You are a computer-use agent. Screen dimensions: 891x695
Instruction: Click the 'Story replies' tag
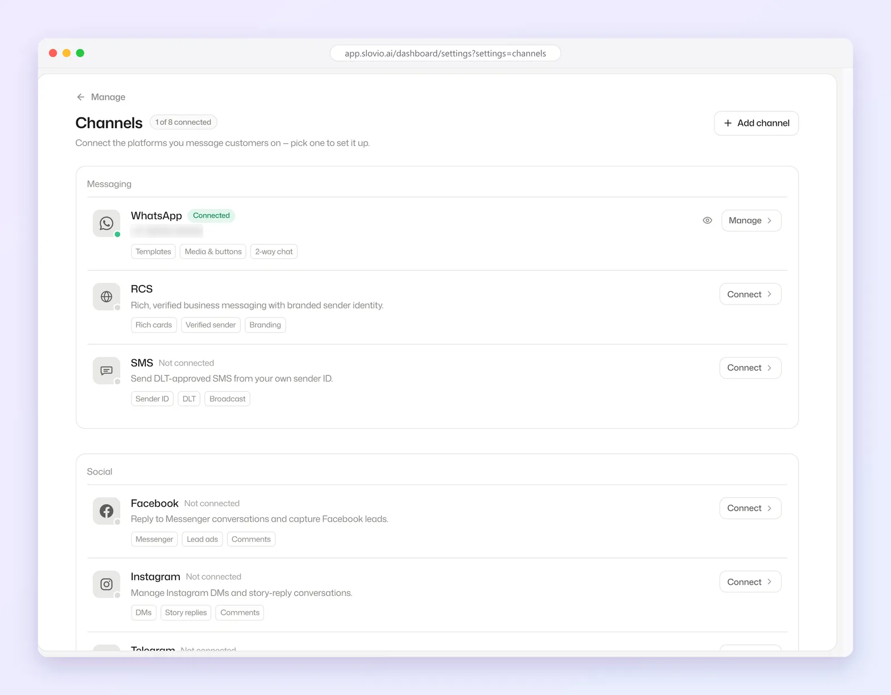pos(186,613)
